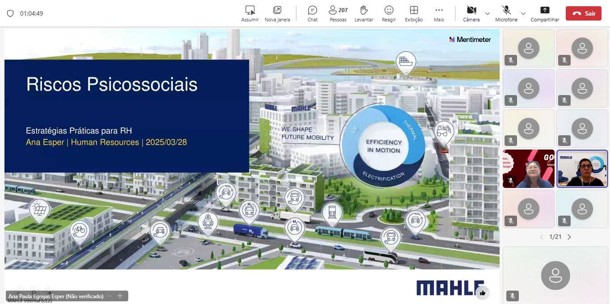
Task: Leave the meeting with Sair
Action: coord(583,13)
